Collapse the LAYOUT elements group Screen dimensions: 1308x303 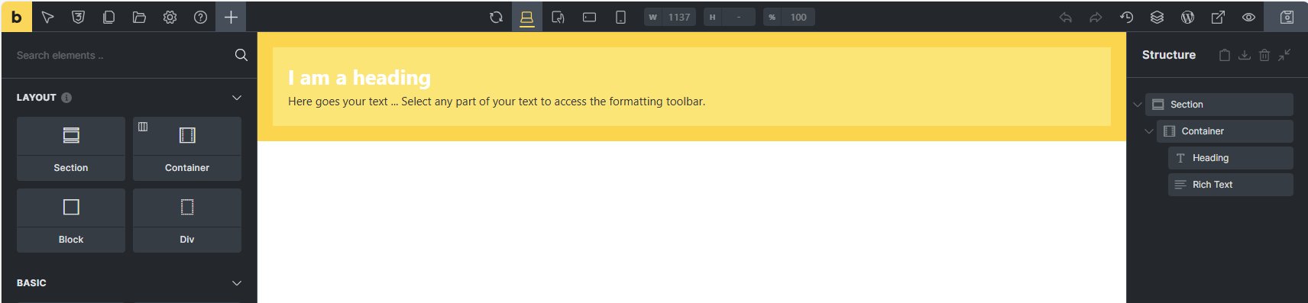pos(237,98)
